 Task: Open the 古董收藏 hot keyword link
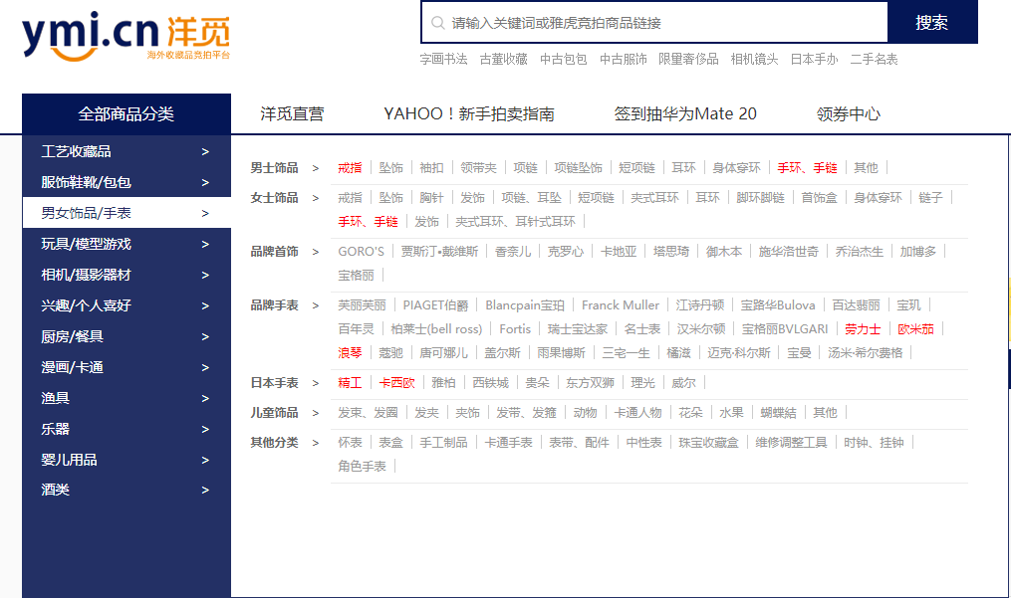tap(504, 60)
